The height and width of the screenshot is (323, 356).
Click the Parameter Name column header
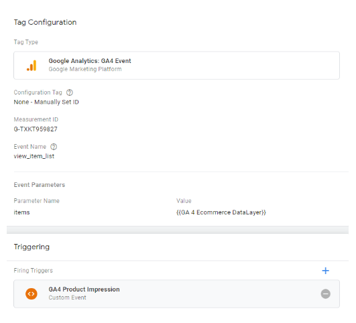click(x=37, y=201)
